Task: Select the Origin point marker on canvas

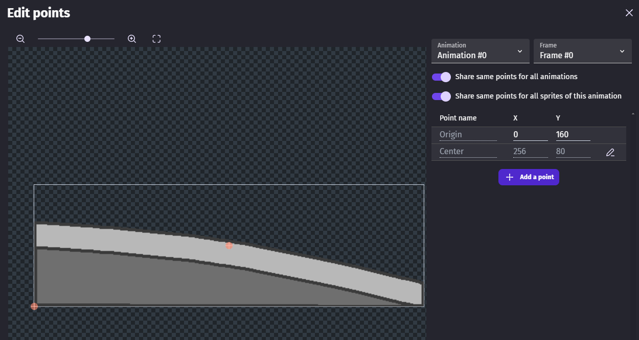Action: tap(34, 306)
